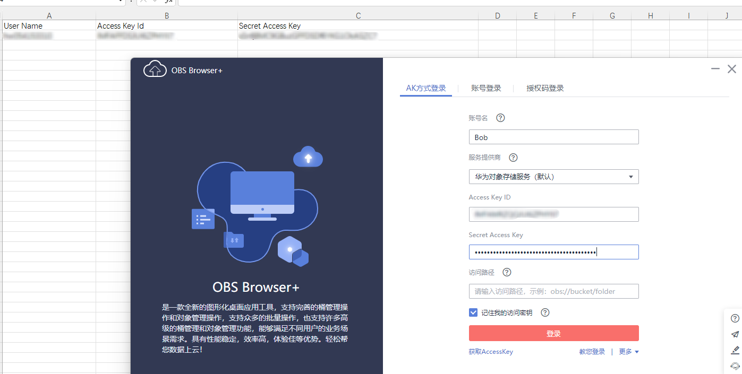
Task: Select column C header in spreadsheet
Action: pos(358,16)
